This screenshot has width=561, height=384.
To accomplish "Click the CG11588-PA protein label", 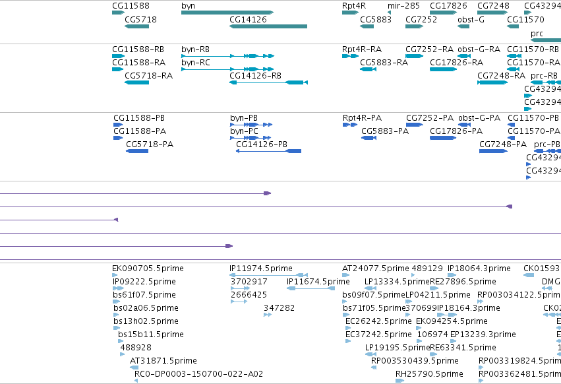I will (x=140, y=131).
